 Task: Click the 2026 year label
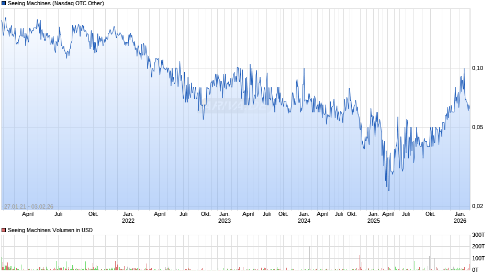[x=460, y=221]
